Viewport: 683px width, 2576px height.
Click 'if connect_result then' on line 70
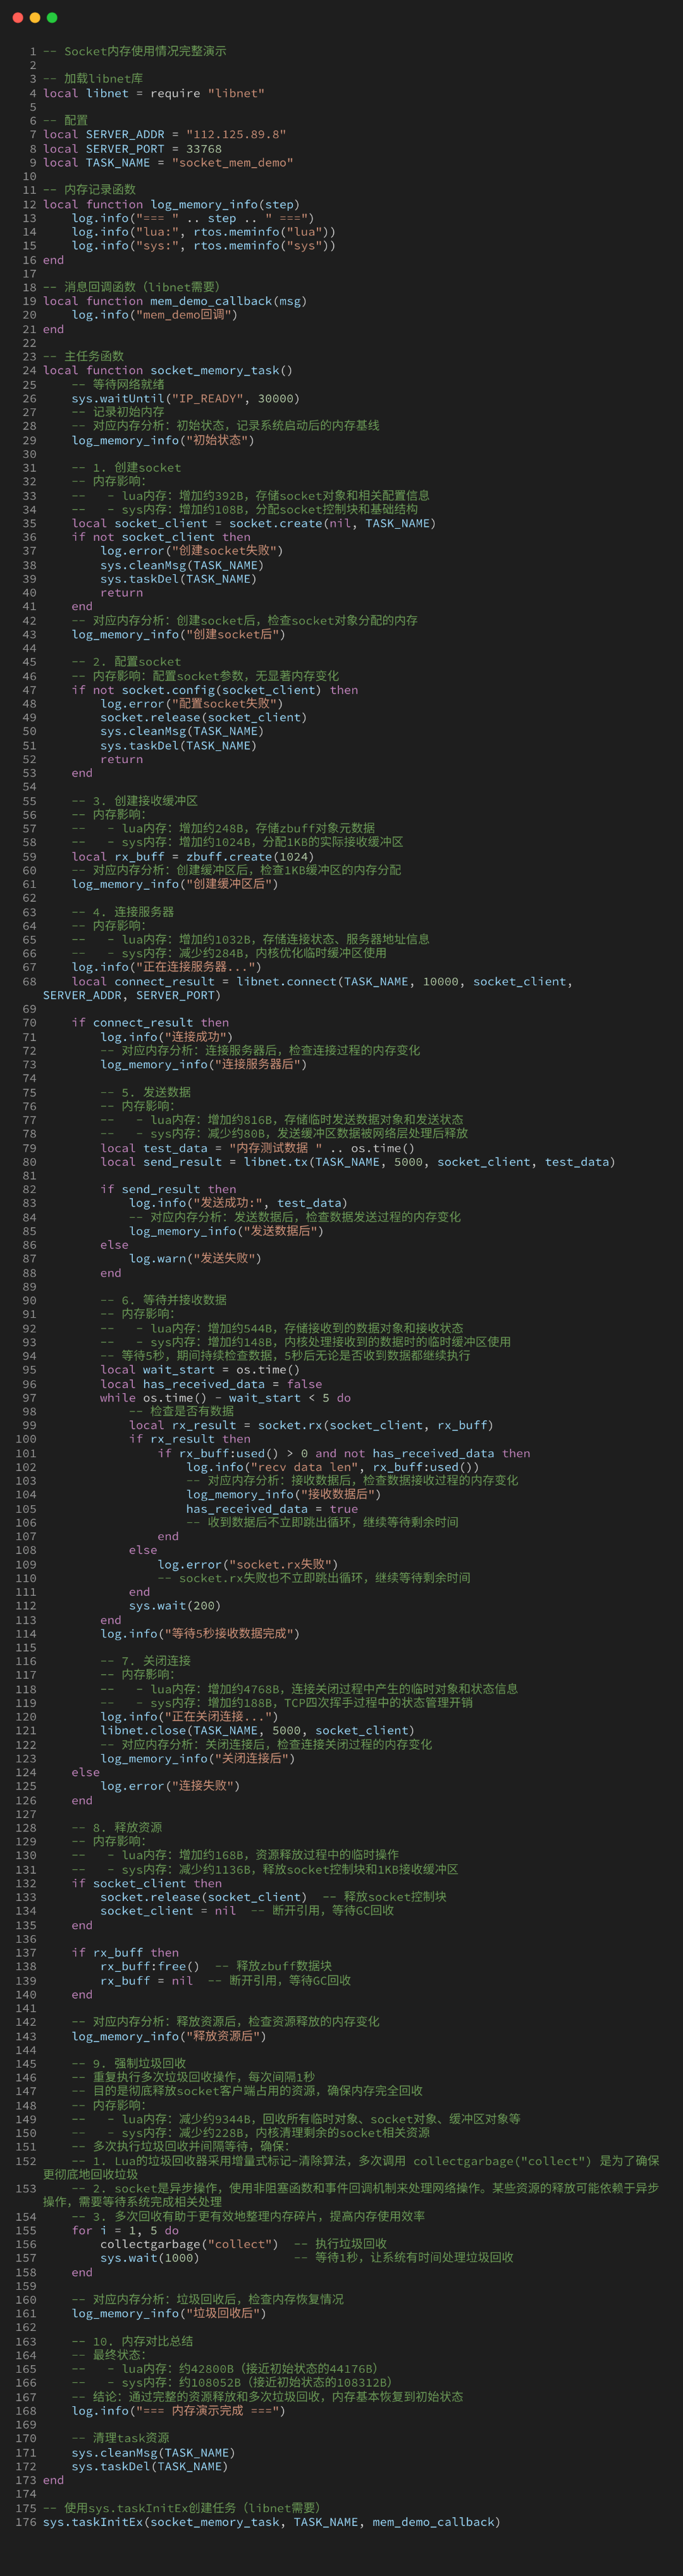pos(151,1023)
